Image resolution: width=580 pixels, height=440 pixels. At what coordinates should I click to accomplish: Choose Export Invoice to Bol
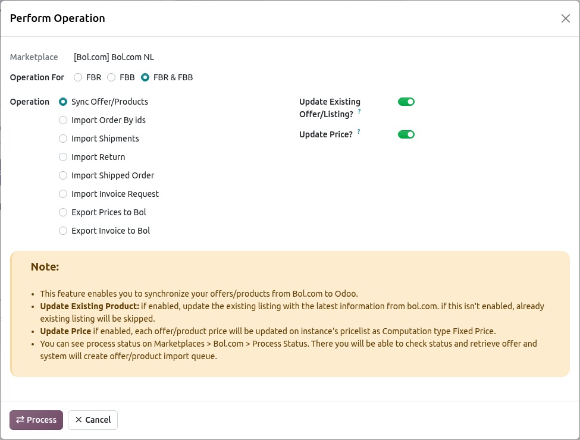(63, 231)
